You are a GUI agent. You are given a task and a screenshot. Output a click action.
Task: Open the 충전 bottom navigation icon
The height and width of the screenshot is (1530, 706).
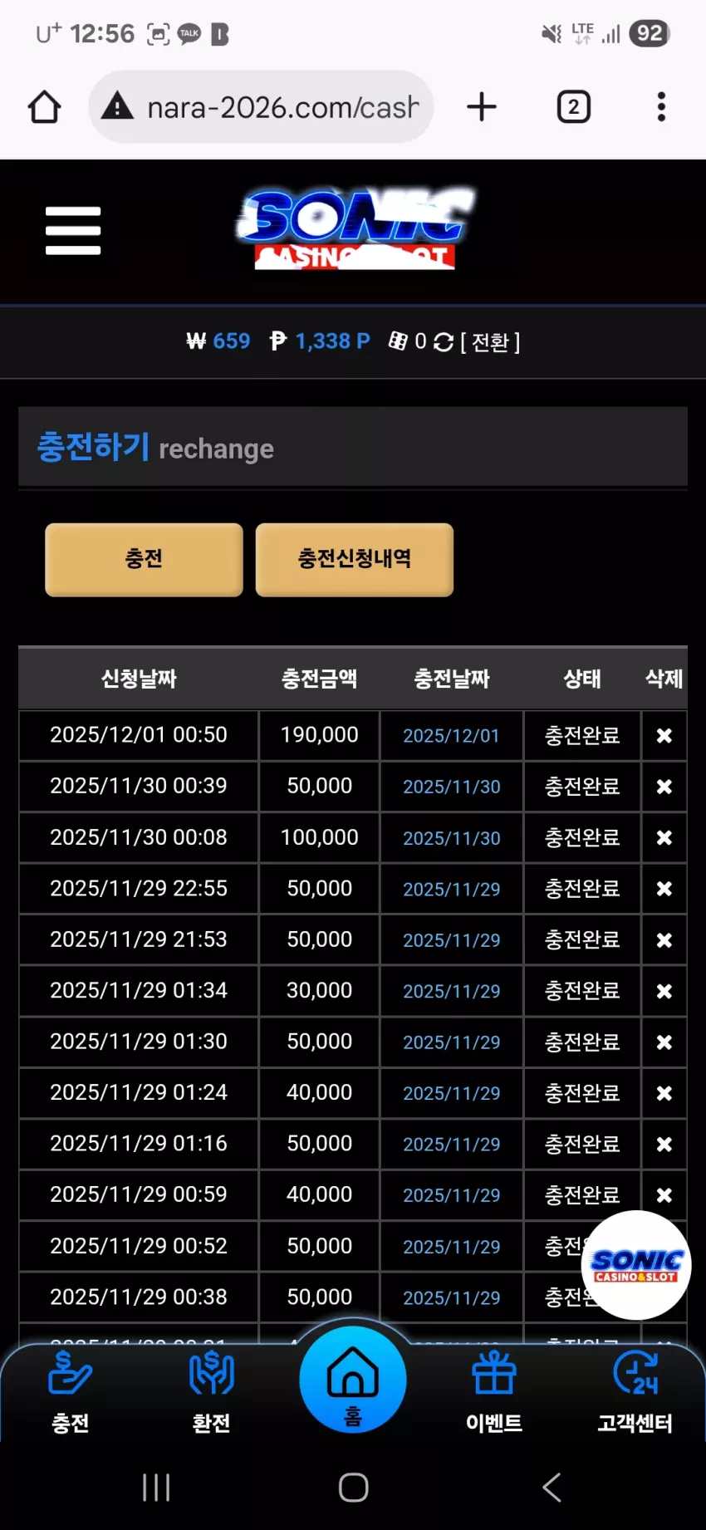(x=71, y=1393)
